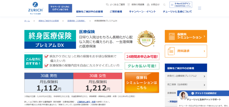Click the 1,212円 monthly premium value
Image resolution: width=229 pixels, height=107 pixels.
[98, 88]
